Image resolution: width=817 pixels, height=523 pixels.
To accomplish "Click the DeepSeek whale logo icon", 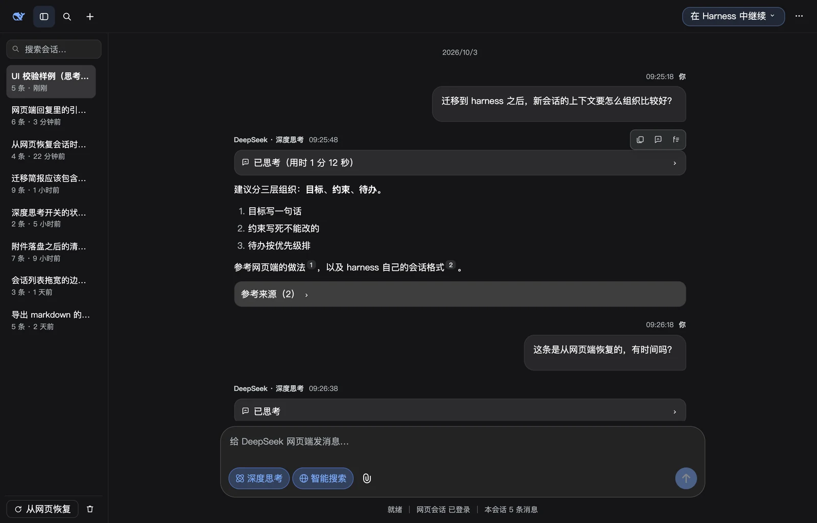I will coord(18,16).
